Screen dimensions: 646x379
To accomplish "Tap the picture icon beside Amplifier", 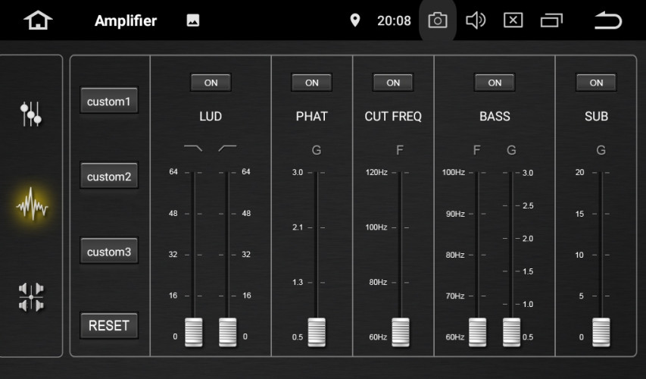I will (193, 20).
